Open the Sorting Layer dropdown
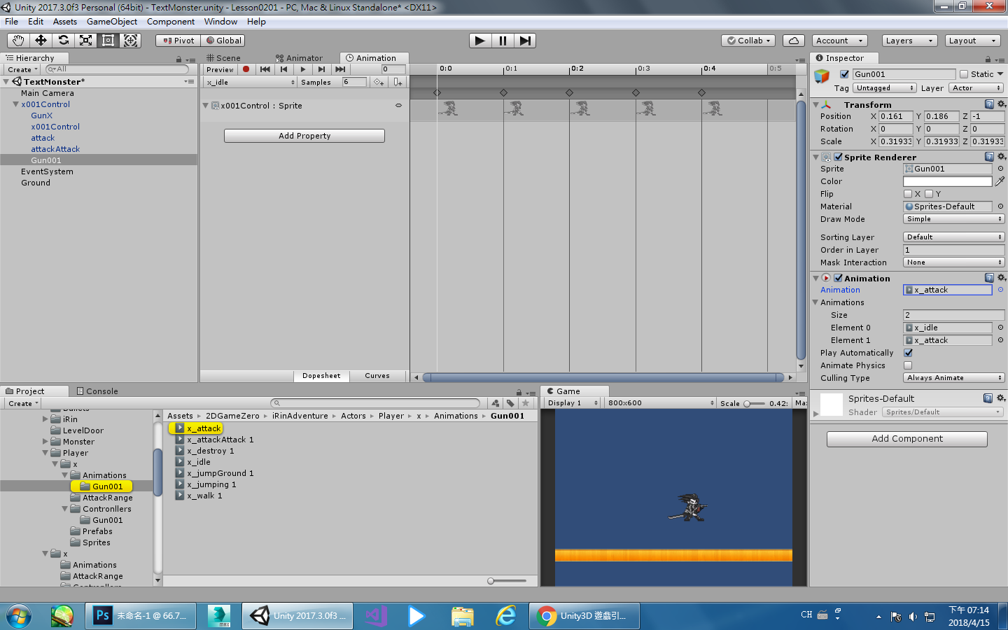Image resolution: width=1008 pixels, height=630 pixels. pyautogui.click(x=953, y=237)
